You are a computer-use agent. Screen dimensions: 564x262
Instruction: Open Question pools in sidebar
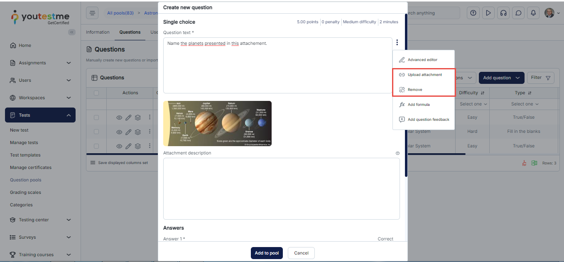(26, 180)
